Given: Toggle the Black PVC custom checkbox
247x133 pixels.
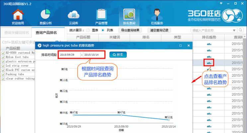Looking at the screenshot, I should click(x=3, y=70).
